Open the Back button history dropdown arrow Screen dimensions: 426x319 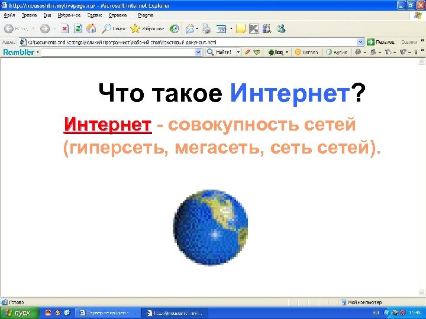click(33, 28)
